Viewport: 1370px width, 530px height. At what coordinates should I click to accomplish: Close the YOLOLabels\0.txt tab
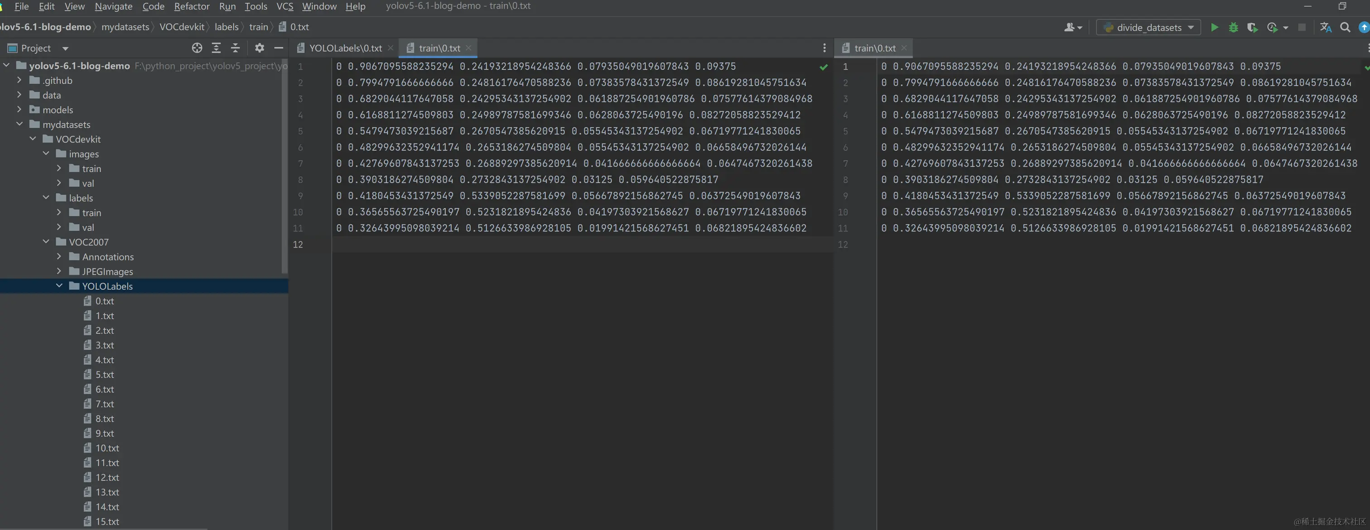click(x=391, y=48)
